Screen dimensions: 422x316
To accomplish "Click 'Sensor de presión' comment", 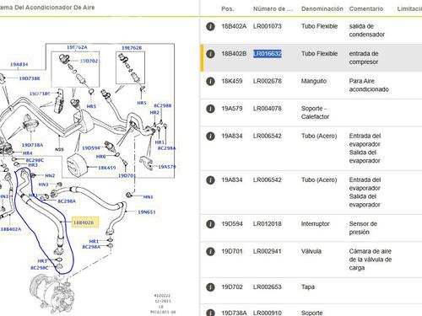I will pos(363,228).
